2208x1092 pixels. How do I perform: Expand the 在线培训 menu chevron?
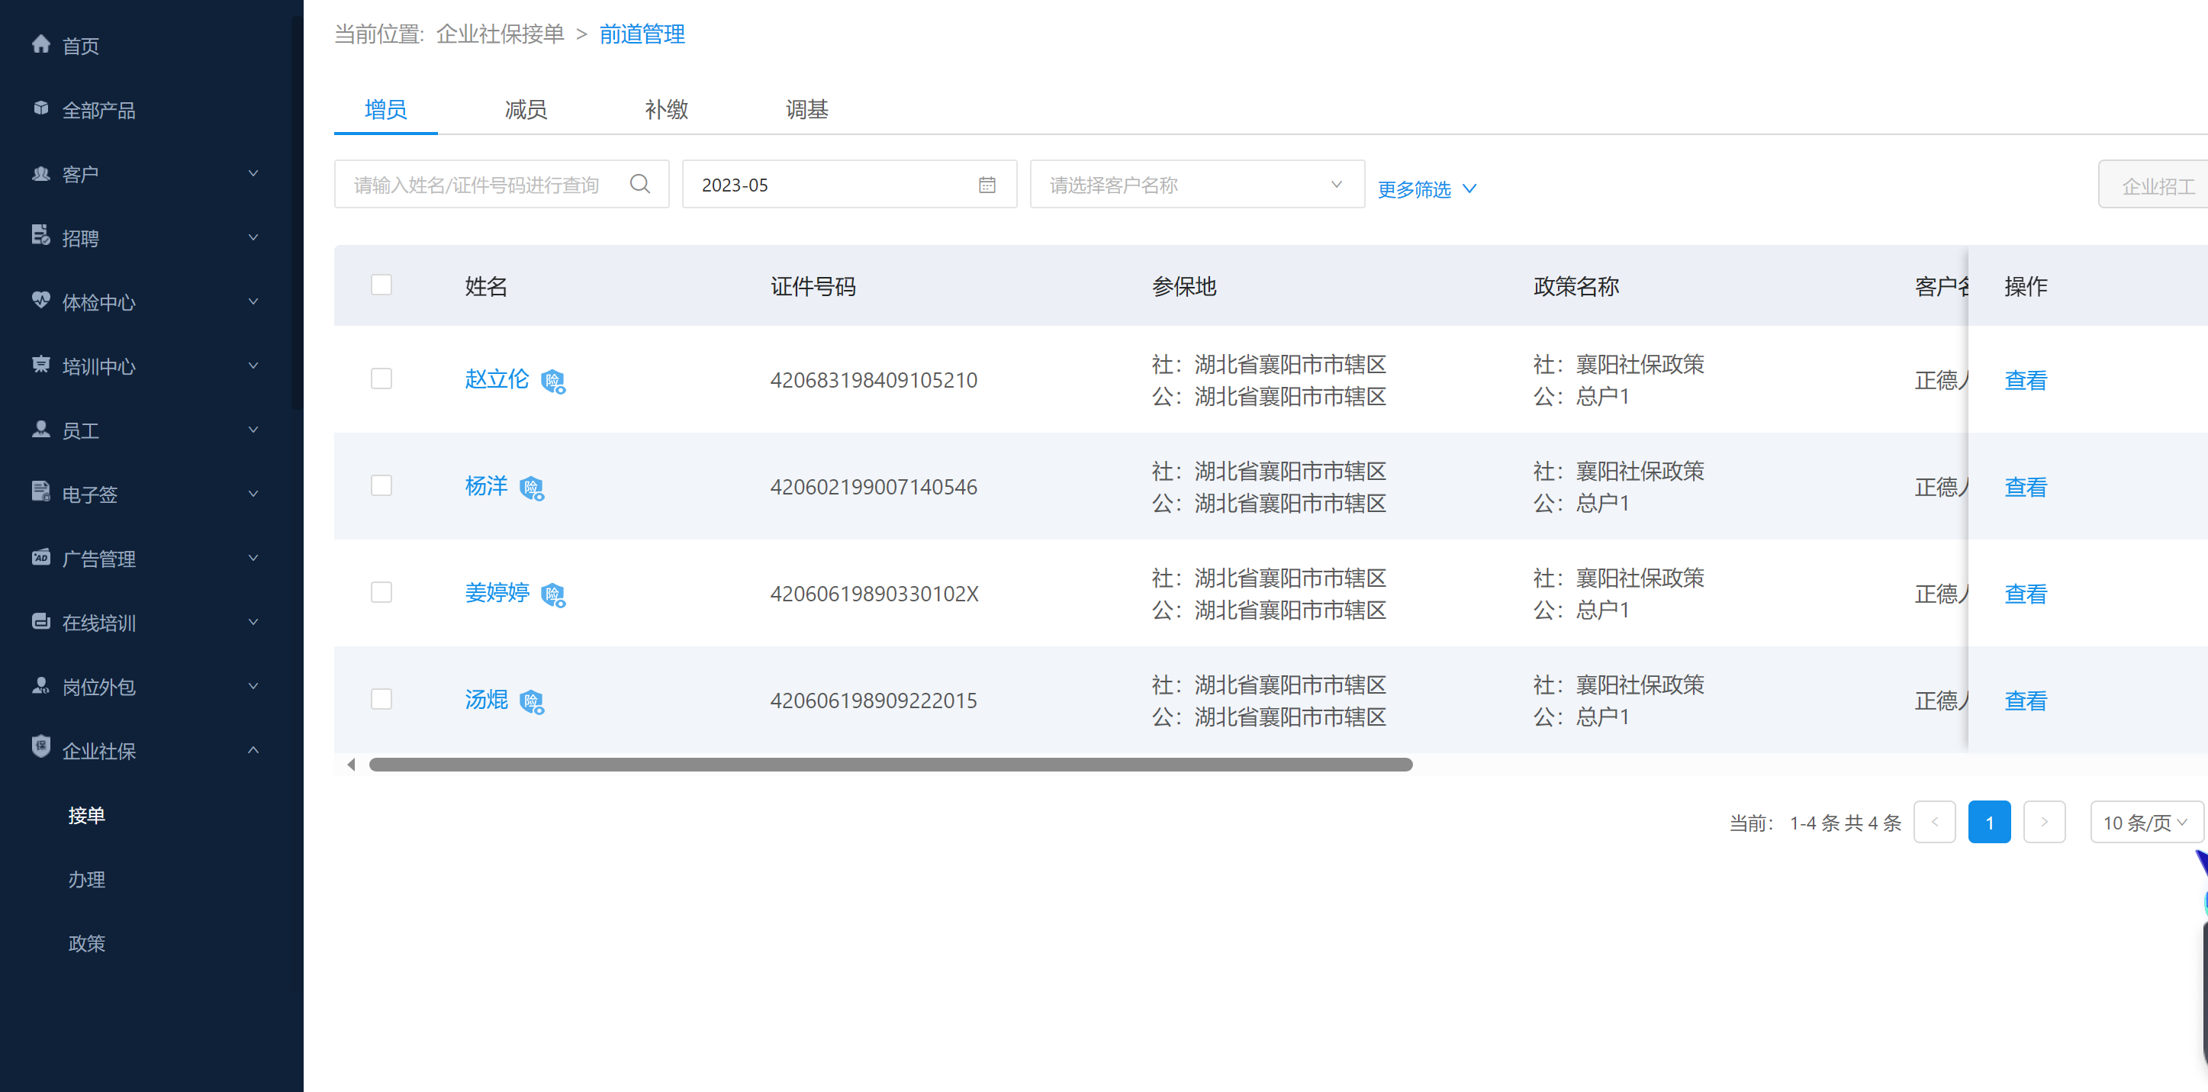coord(253,621)
